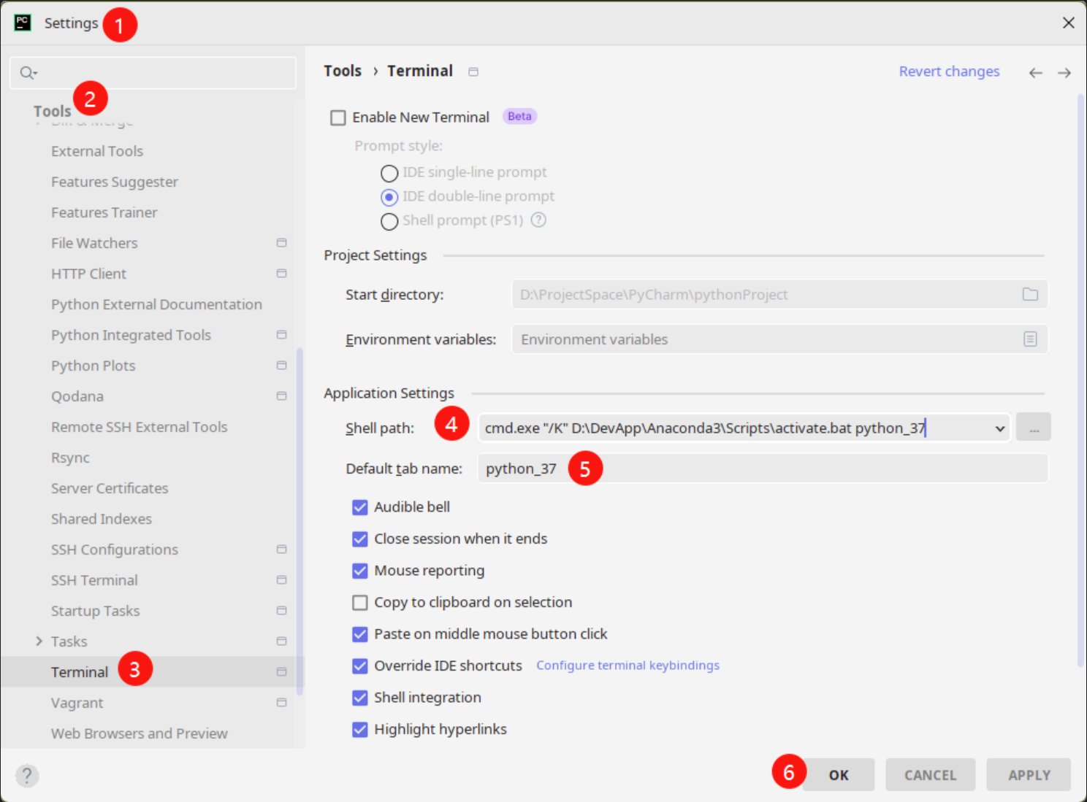1087x802 pixels.
Task: Expand the Tasks tree node
Action: point(39,641)
